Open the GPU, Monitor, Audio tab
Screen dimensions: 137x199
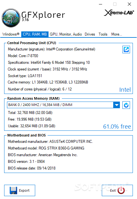pos(66,34)
